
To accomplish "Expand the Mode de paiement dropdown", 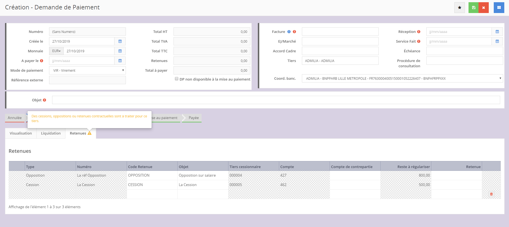I will 87,70.
